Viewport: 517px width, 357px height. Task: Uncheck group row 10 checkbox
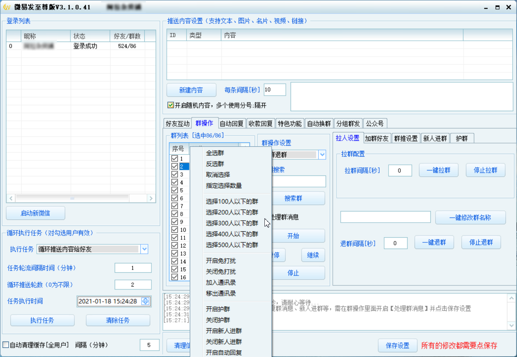pos(175,230)
